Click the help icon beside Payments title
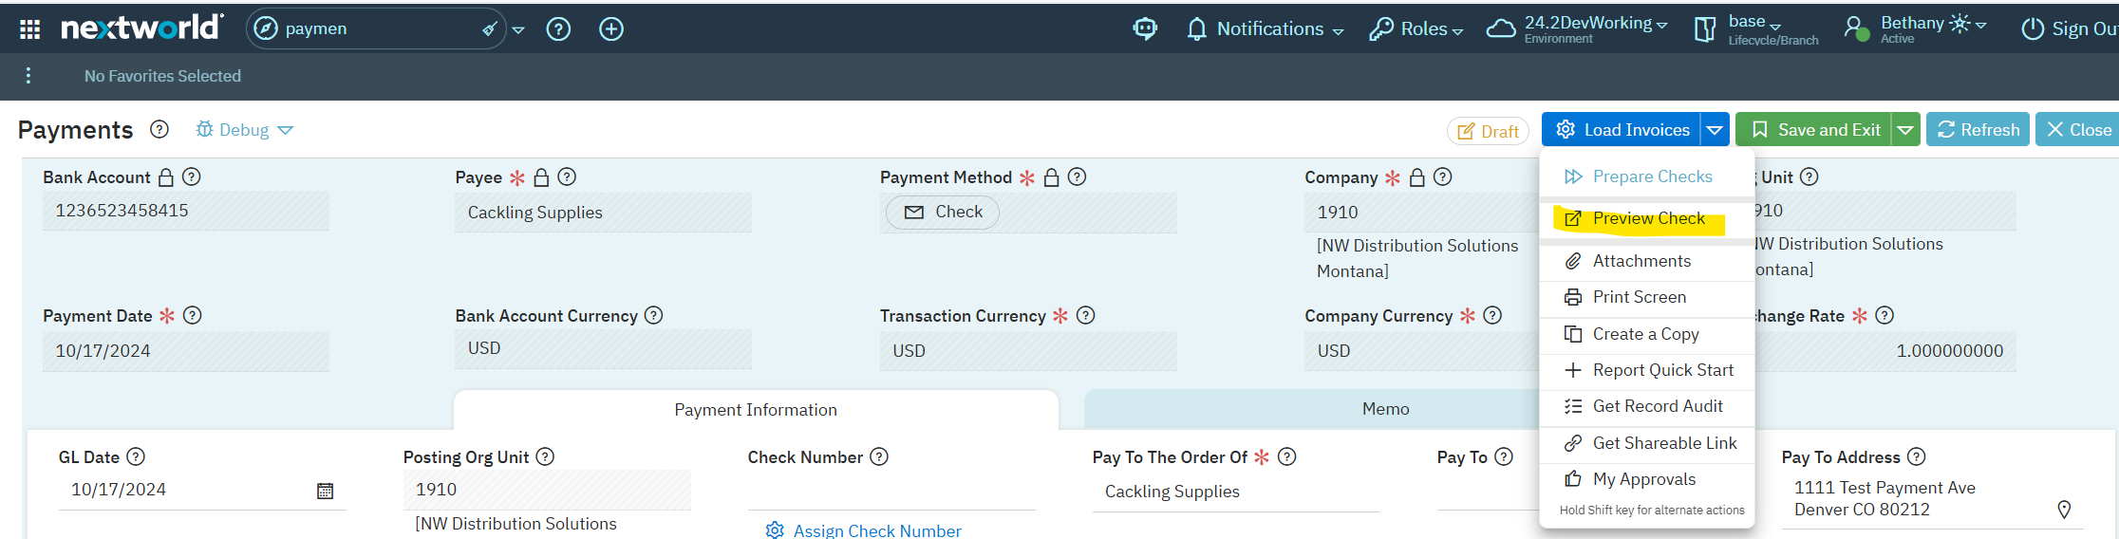This screenshot has height=539, width=2119. (159, 129)
